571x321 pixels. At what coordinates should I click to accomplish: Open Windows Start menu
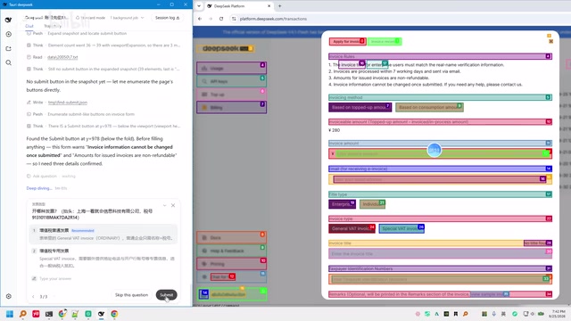coord(10,314)
